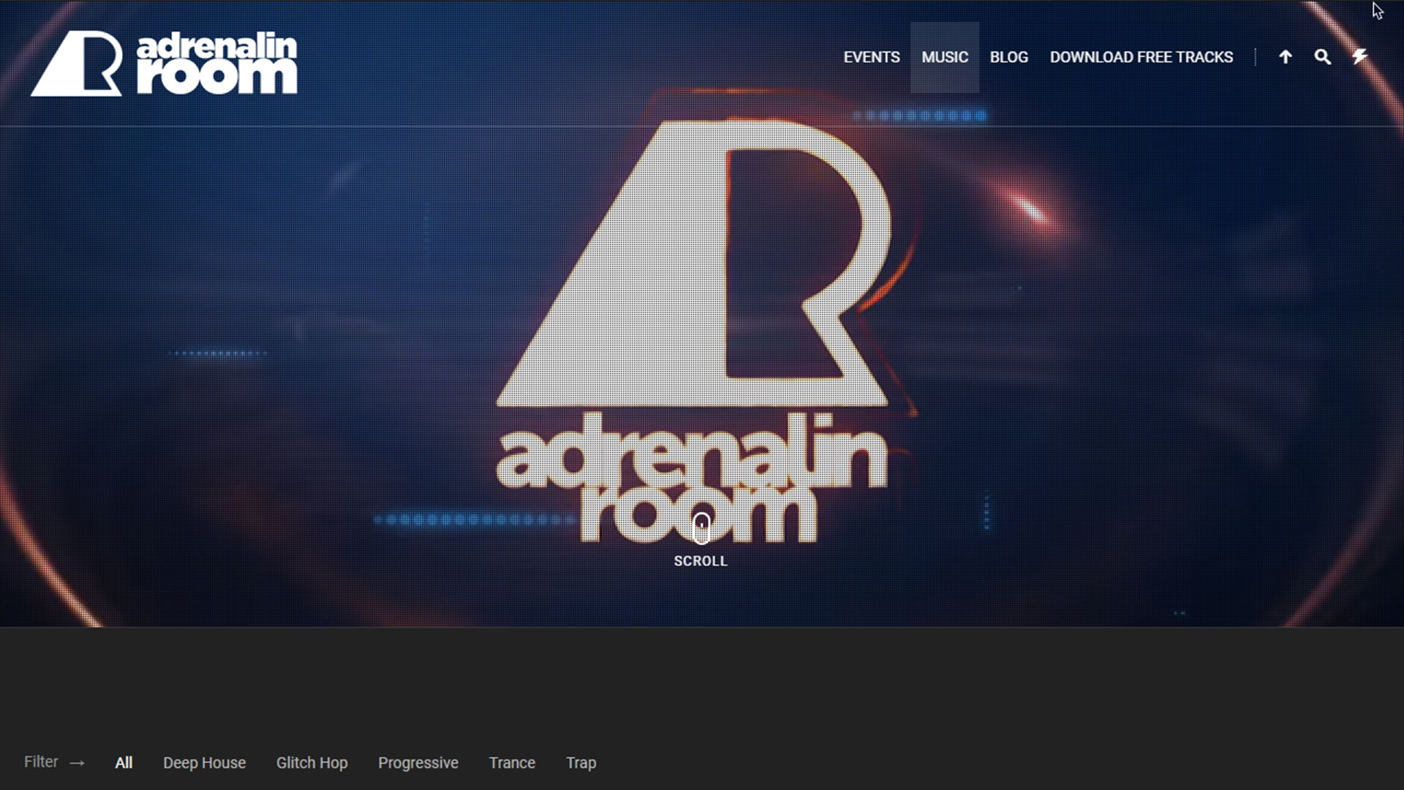Open the Music menu item
1404x790 pixels.
pos(945,57)
